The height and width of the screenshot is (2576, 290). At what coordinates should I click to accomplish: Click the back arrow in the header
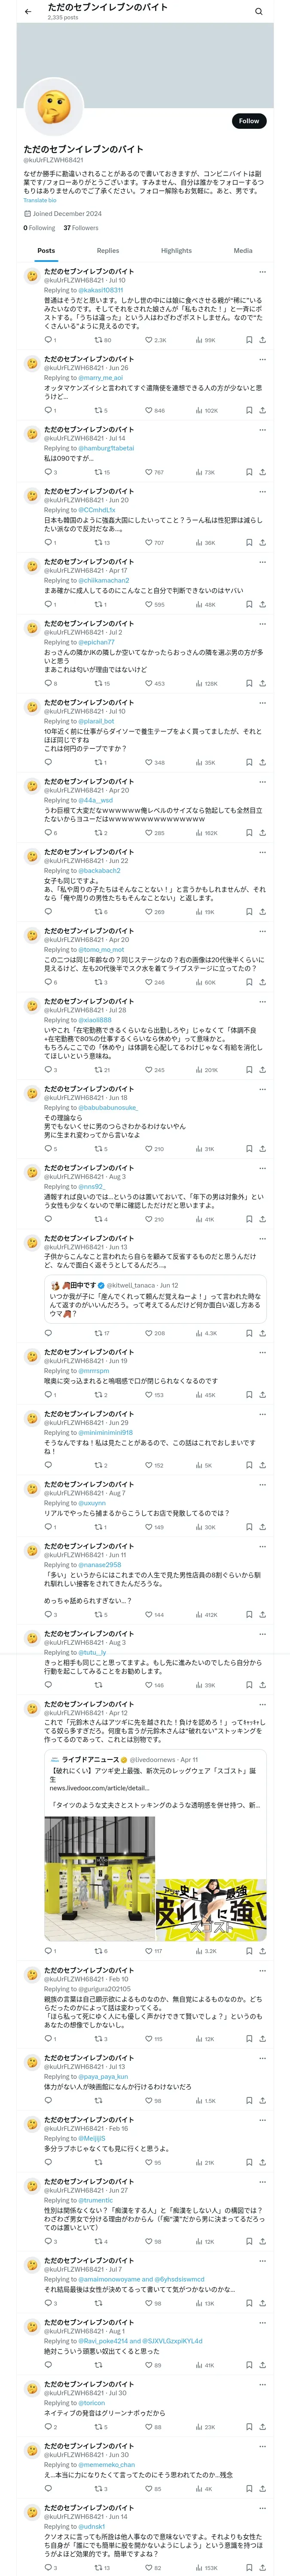click(x=28, y=12)
